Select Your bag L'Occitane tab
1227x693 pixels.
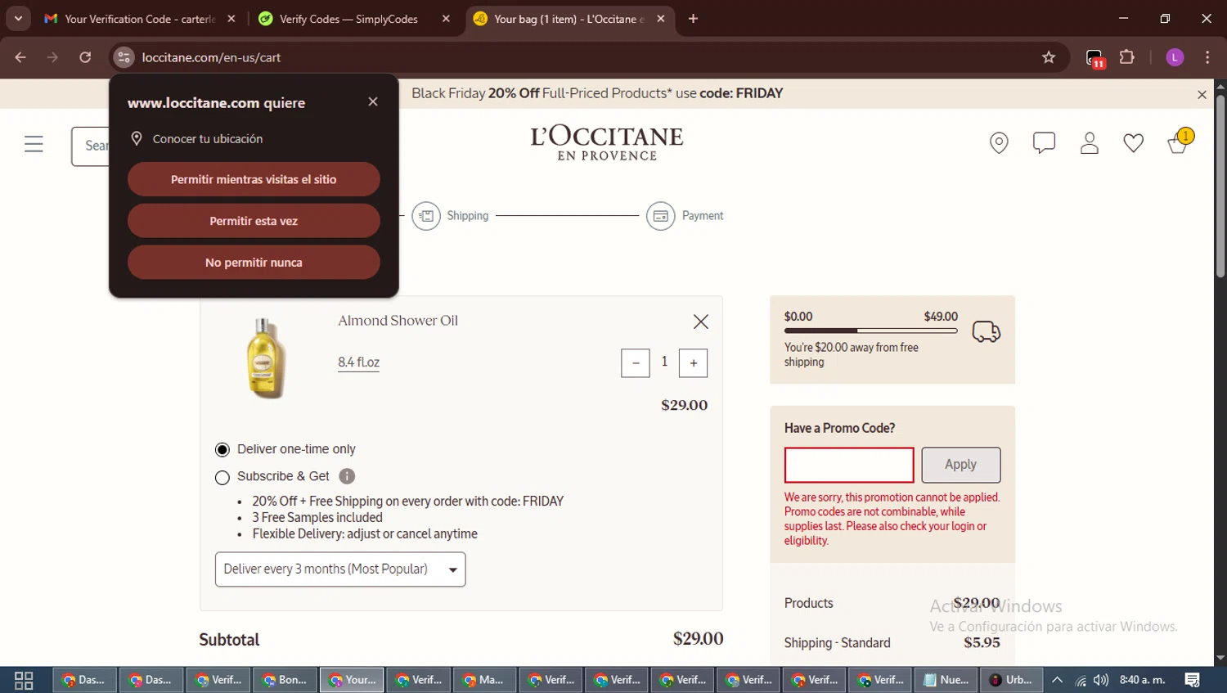pos(569,19)
